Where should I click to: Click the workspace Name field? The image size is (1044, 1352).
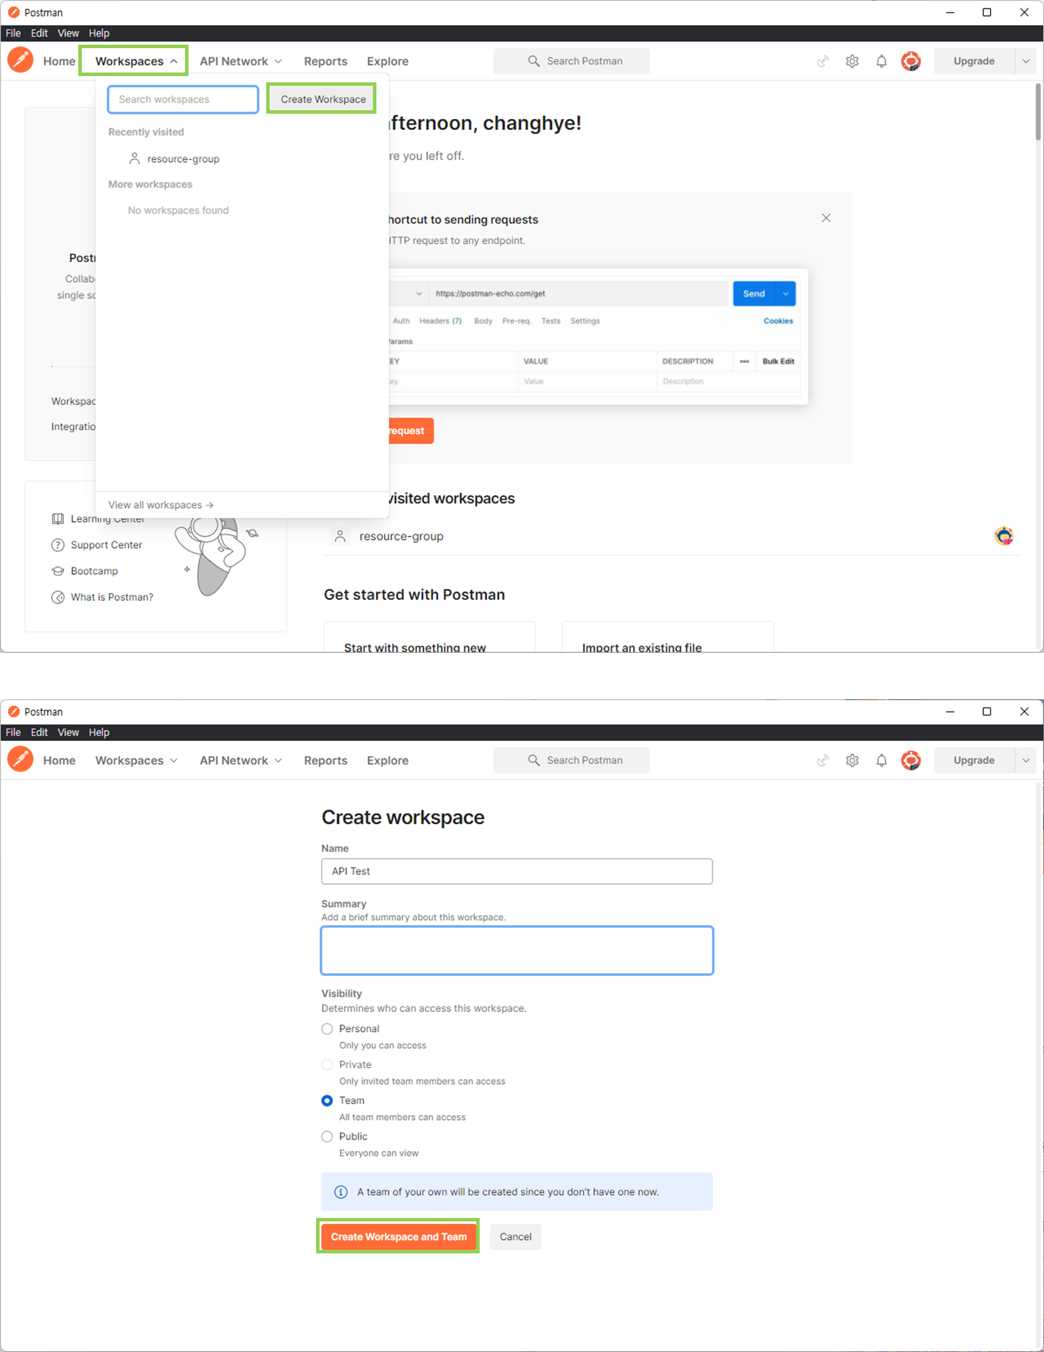[517, 870]
